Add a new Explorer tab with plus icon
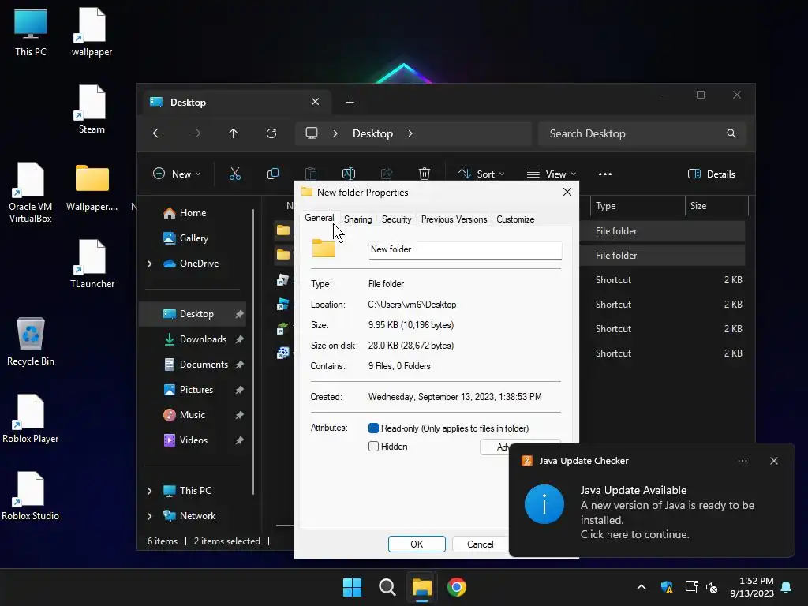 tap(350, 103)
